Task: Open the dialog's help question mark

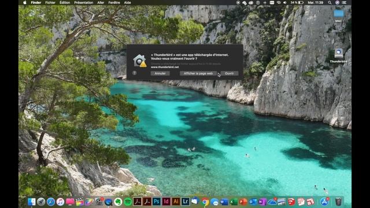Action: pyautogui.click(x=135, y=73)
